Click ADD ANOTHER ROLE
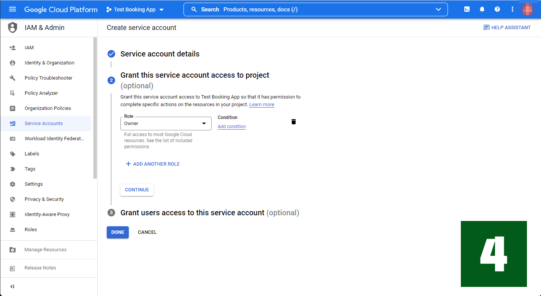The width and height of the screenshot is (541, 296). point(153,164)
